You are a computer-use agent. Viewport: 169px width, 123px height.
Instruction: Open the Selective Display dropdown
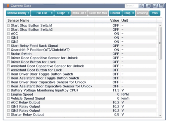[x=18, y=13]
